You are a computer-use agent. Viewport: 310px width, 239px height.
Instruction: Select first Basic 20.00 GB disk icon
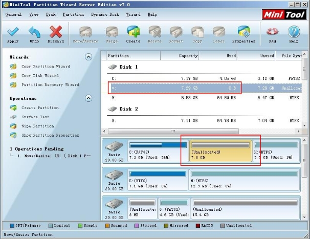coord(114,147)
